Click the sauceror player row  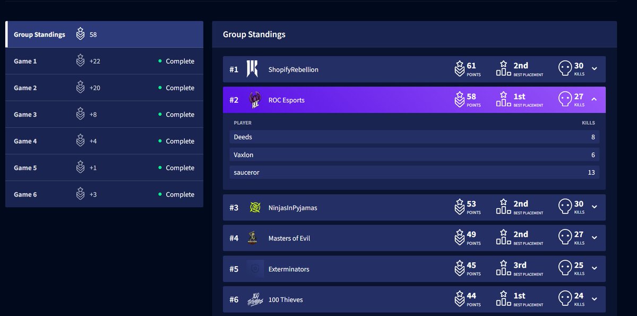coord(415,172)
